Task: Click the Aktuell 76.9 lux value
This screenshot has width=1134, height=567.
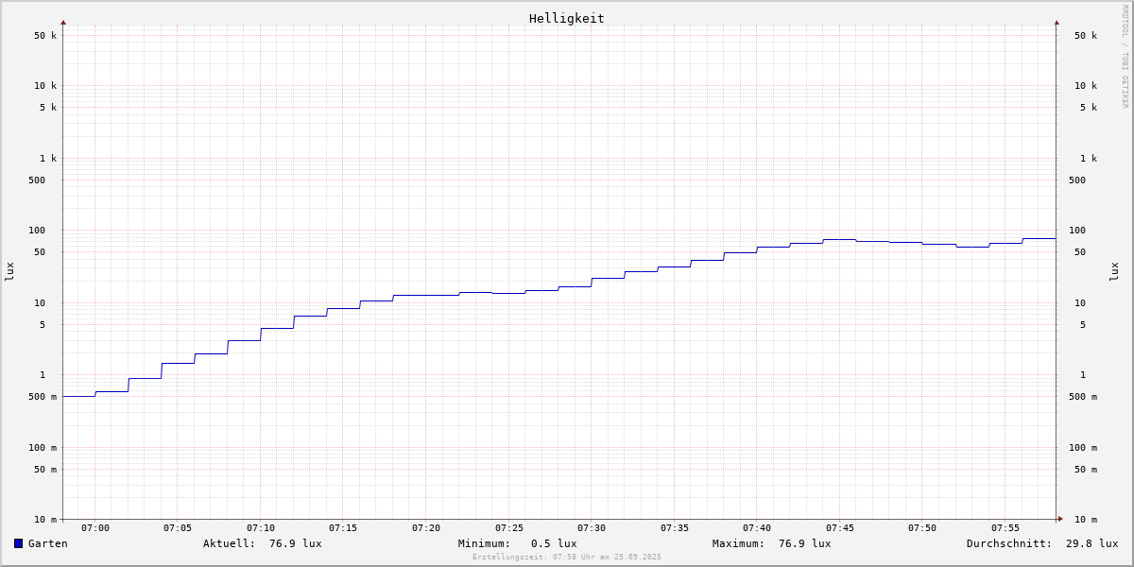Action: point(295,543)
